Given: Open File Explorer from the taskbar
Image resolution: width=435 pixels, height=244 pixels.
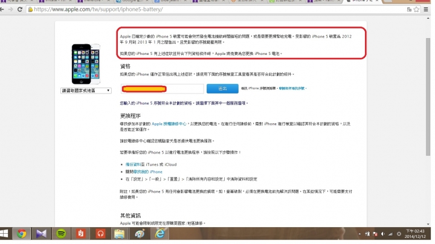Looking at the screenshot, I should [x=119, y=234].
